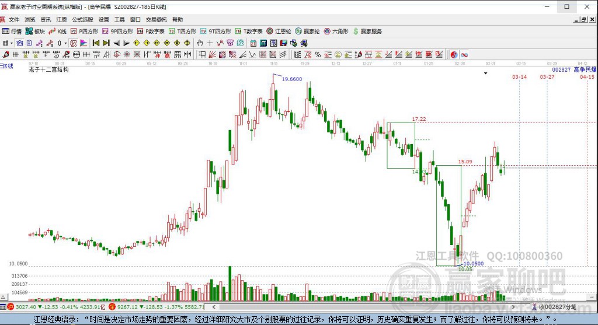Open the 设置 menu
The width and height of the screenshot is (598, 325).
[104, 19]
